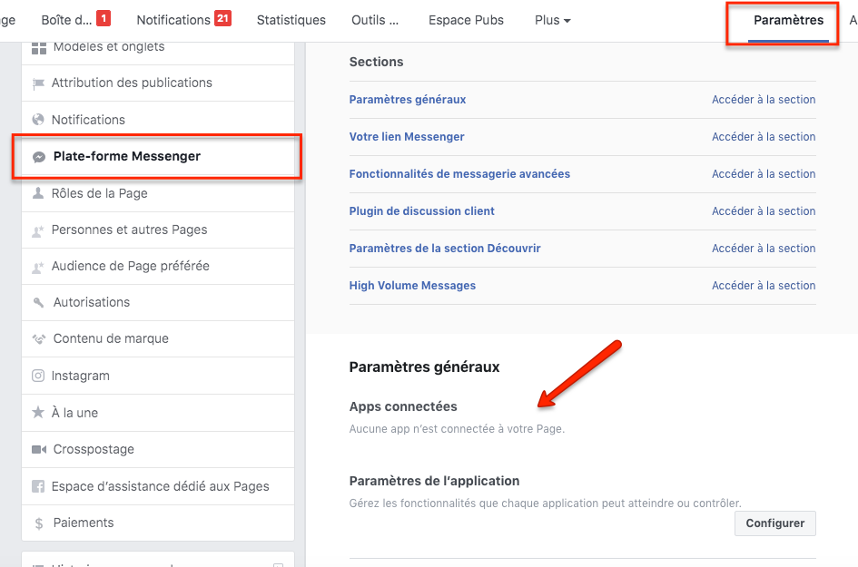Viewport: 858px width, 567px height.
Task: Click Accéder à la section for High Volume Messages
Action: tap(764, 286)
